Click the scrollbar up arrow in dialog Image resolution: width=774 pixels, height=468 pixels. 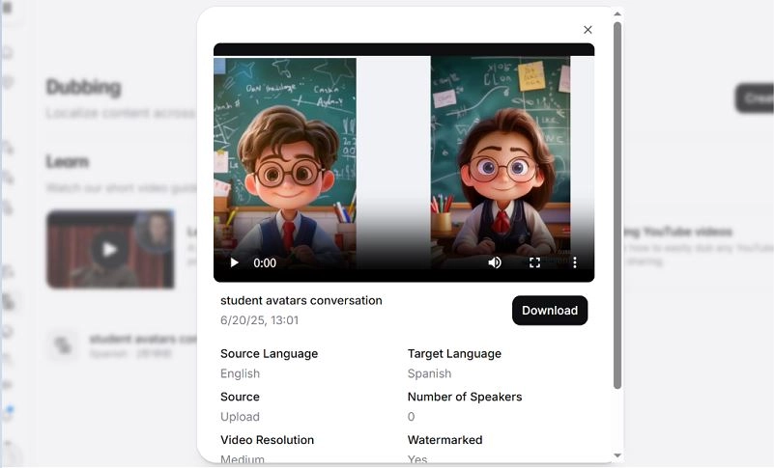coord(617,14)
